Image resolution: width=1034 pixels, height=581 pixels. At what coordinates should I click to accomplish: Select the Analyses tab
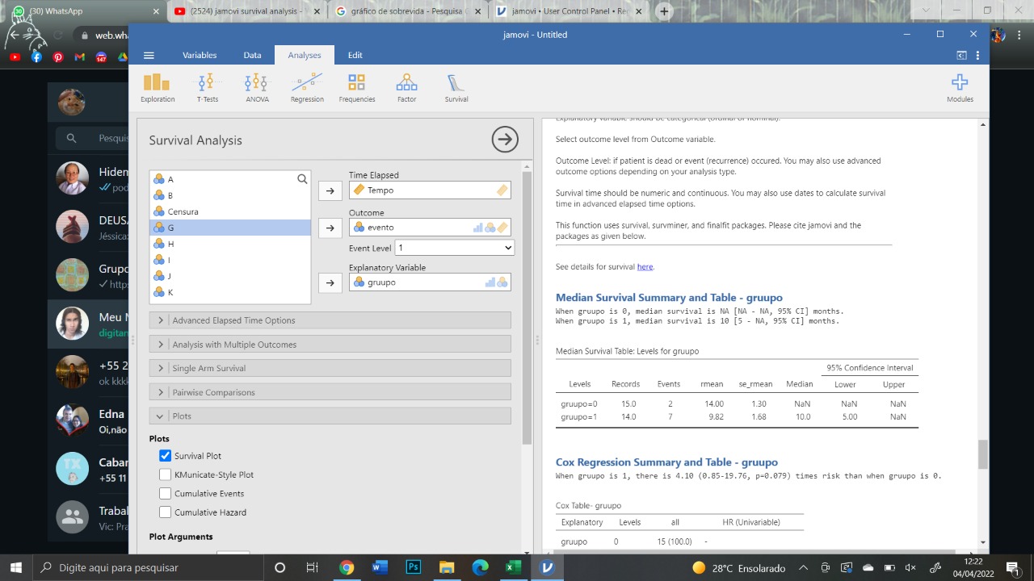(x=305, y=55)
